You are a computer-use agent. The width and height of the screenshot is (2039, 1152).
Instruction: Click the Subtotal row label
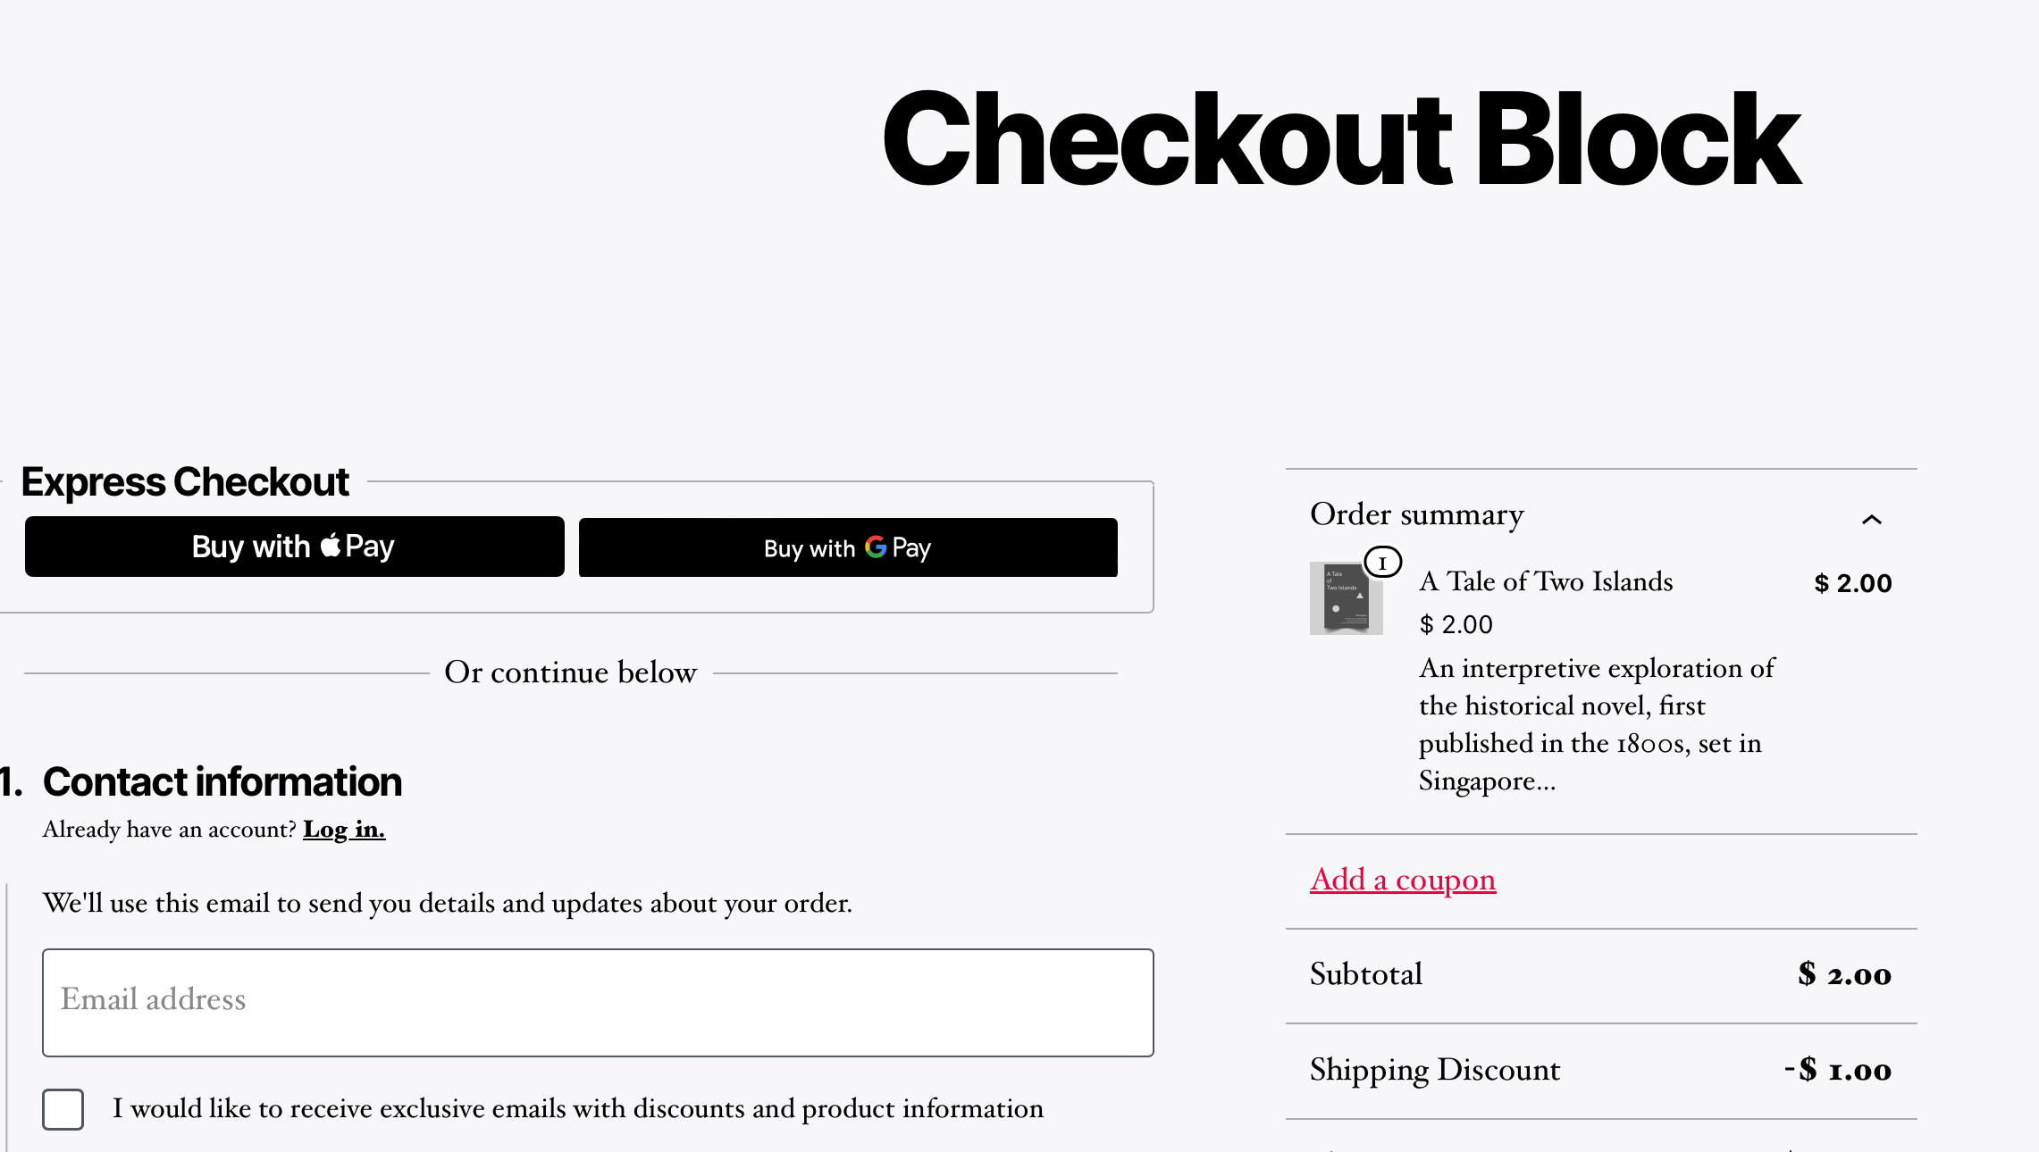pyautogui.click(x=1365, y=974)
